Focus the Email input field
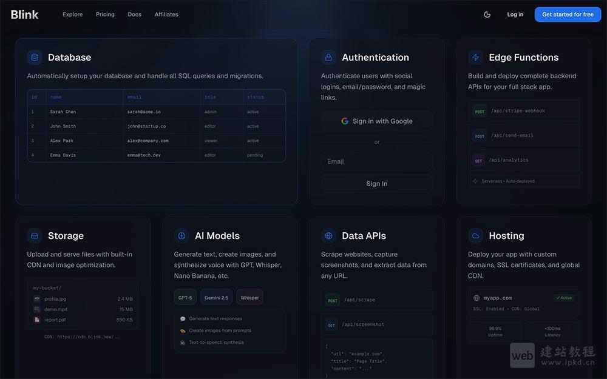The image size is (607, 379). [376, 161]
